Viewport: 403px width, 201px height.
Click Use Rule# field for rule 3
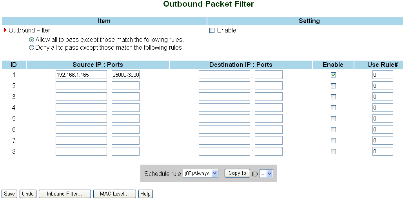coord(383,97)
